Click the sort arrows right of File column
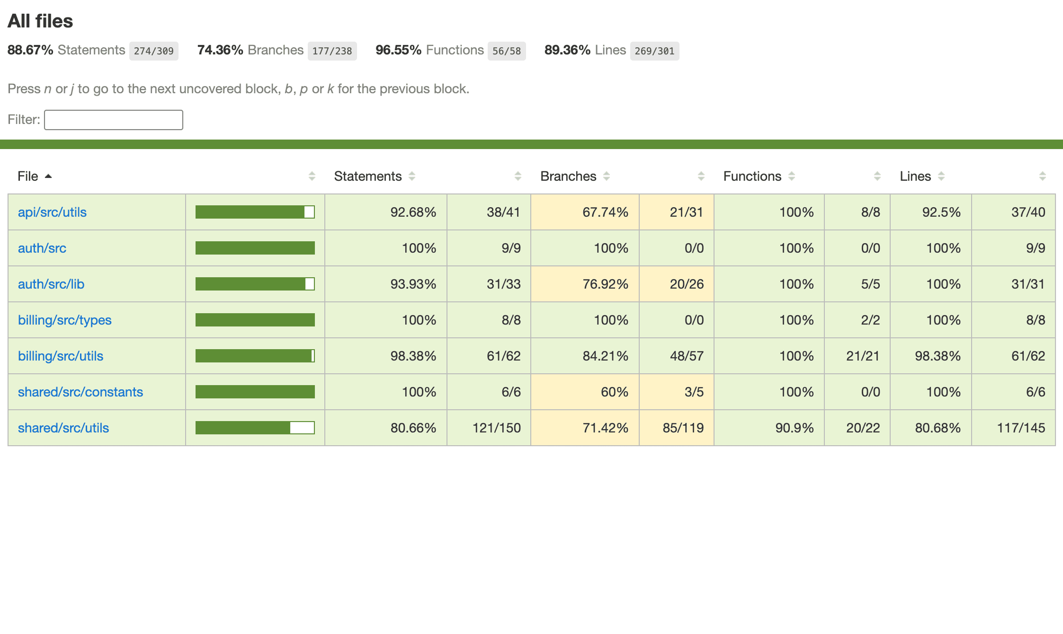Image resolution: width=1063 pixels, height=634 pixels. [x=312, y=176]
